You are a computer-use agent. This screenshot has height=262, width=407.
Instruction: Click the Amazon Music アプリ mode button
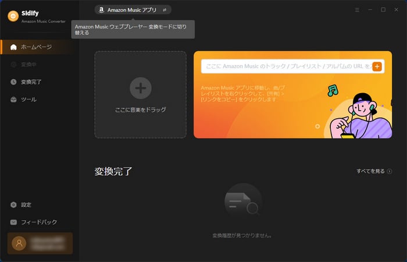tap(133, 10)
